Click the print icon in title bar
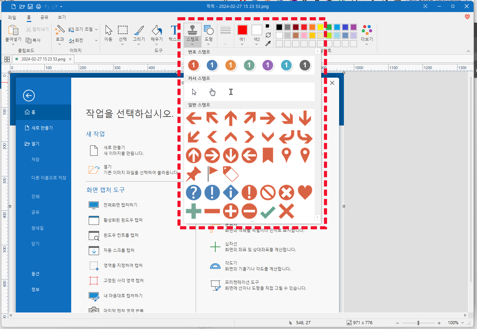The height and width of the screenshot is (329, 477). pyautogui.click(x=39, y=7)
